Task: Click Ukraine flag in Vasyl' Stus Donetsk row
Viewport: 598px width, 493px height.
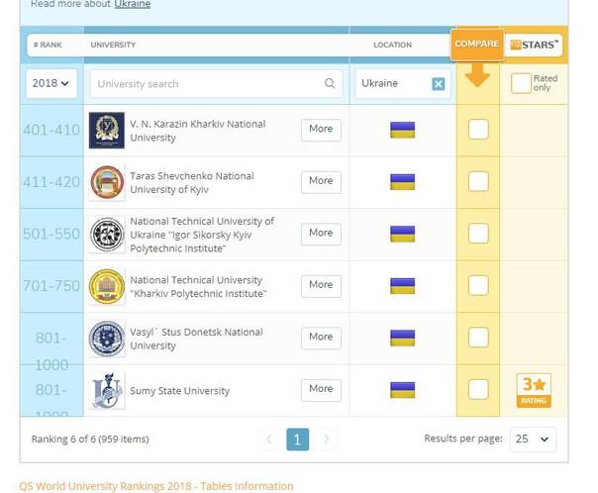Action: tap(402, 338)
